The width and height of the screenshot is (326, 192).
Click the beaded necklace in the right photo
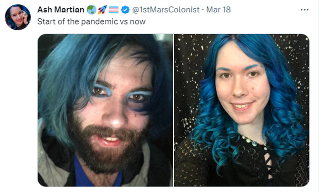[x=253, y=142]
